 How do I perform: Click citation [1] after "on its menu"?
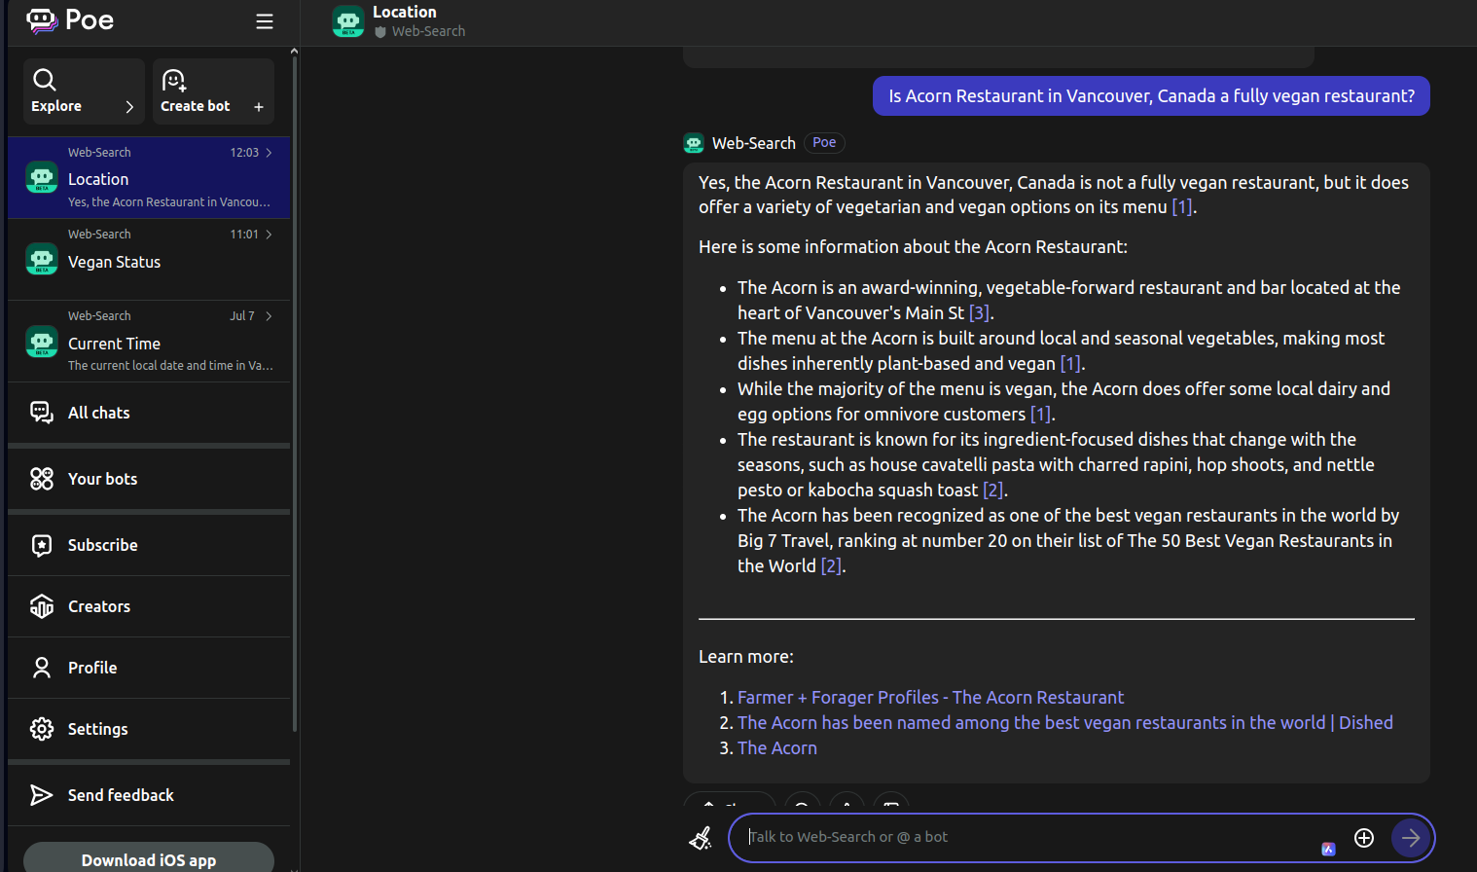click(1182, 207)
